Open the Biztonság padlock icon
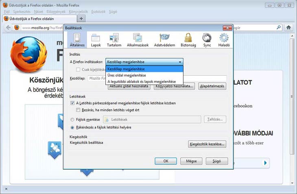 [x=188, y=40]
